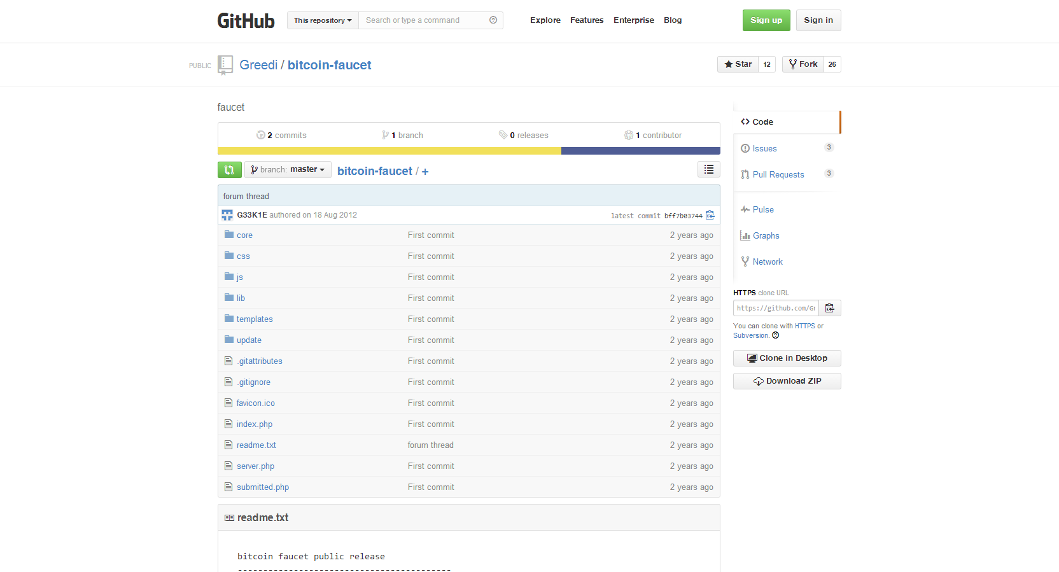Click the server.php file icon
Screen dimensions: 1059x572
228,466
